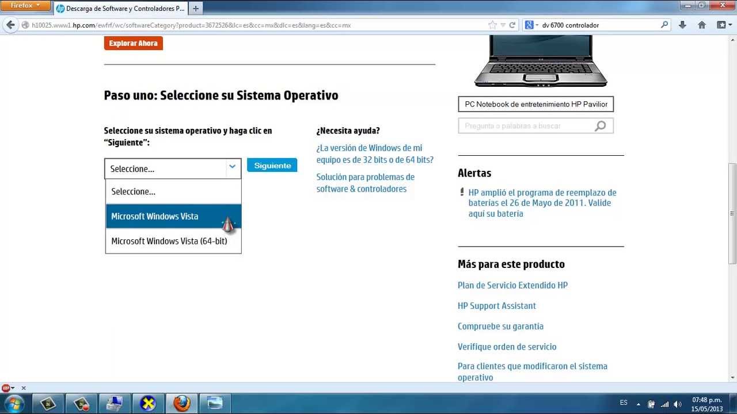Select the Descarga de Software y Controladores tab
This screenshot has width=737, height=414.
(x=120, y=9)
